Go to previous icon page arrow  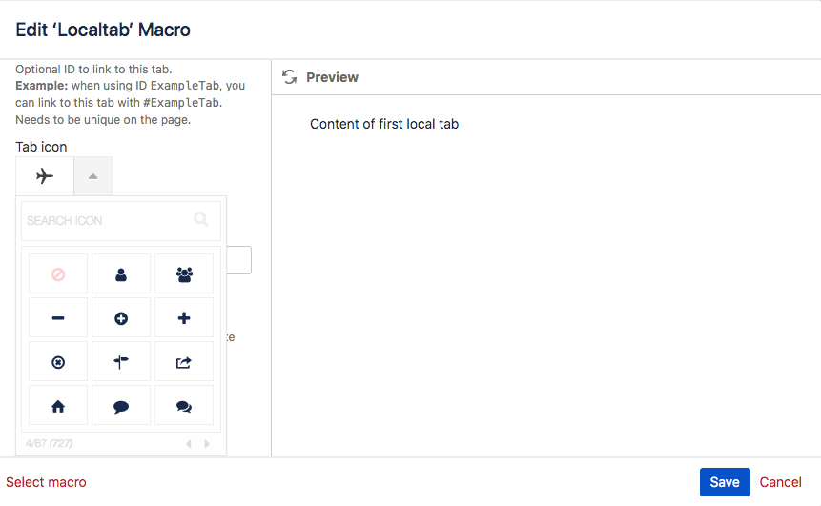[x=188, y=443]
